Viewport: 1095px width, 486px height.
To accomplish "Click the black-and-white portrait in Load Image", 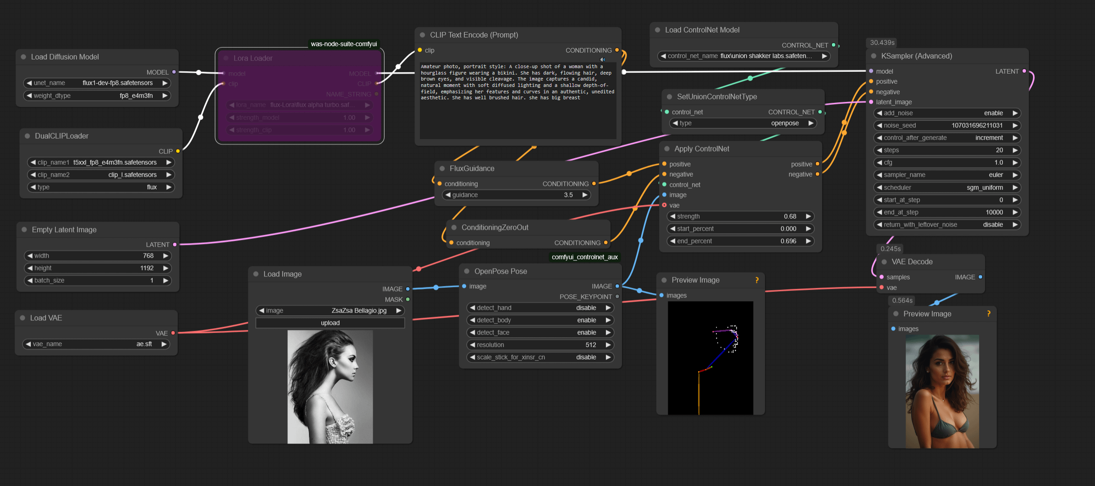I will pyautogui.click(x=330, y=387).
